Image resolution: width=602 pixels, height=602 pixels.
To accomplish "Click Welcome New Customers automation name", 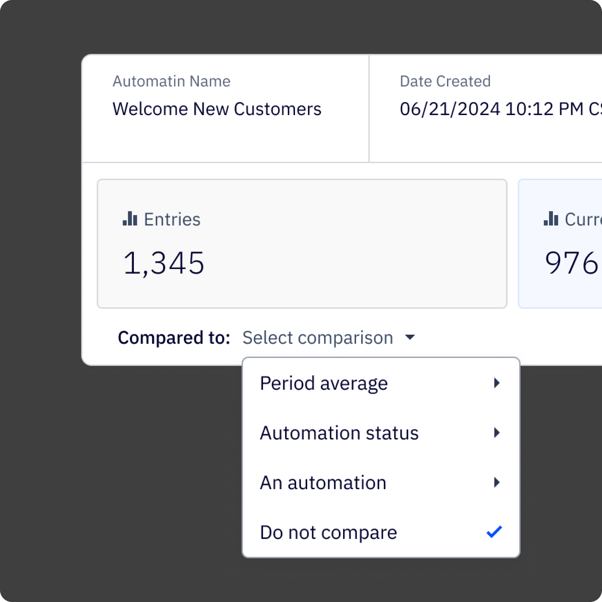I will point(217,109).
